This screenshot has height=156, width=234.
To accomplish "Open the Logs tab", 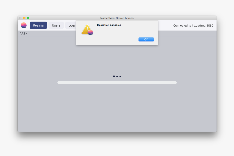I will click(x=71, y=25).
